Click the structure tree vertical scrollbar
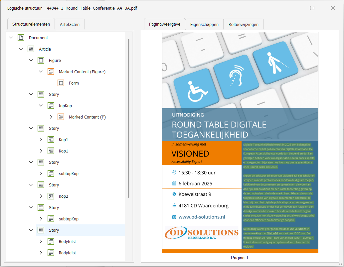The image size is (344, 267). tap(128, 119)
